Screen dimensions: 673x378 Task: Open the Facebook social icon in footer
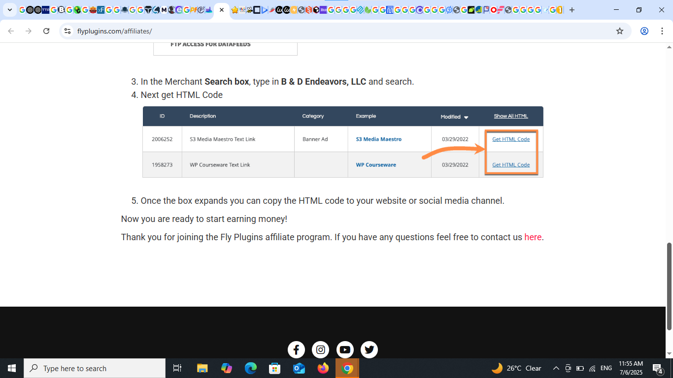(x=296, y=349)
